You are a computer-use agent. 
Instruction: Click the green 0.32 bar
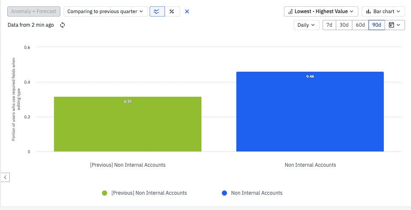[x=128, y=124]
